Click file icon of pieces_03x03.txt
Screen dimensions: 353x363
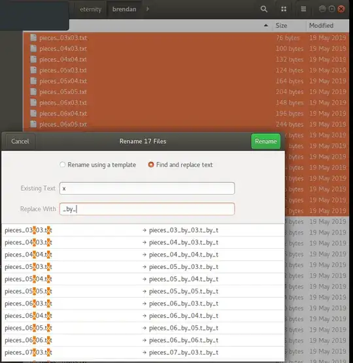coord(33,38)
